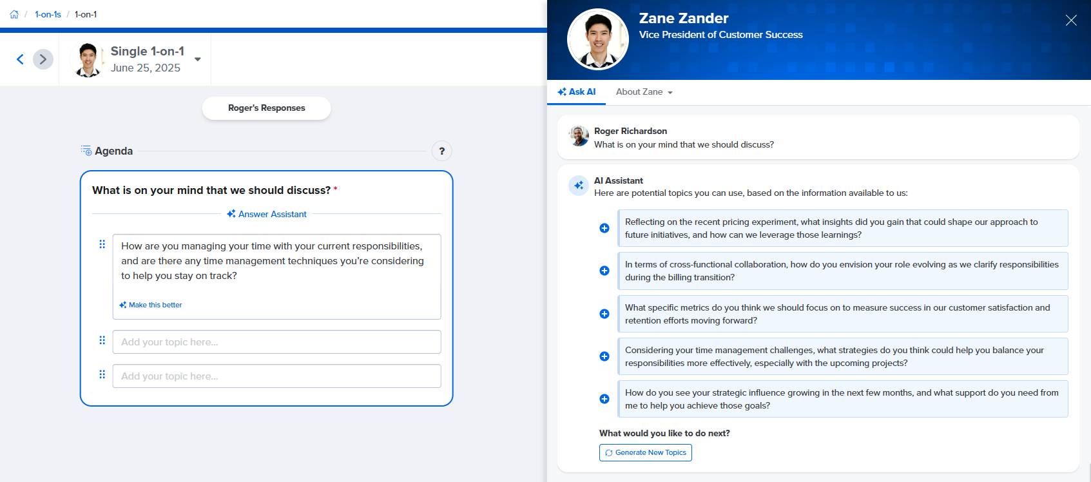Click the Agenda section icon
Viewport: 1091px width, 482px height.
point(86,151)
